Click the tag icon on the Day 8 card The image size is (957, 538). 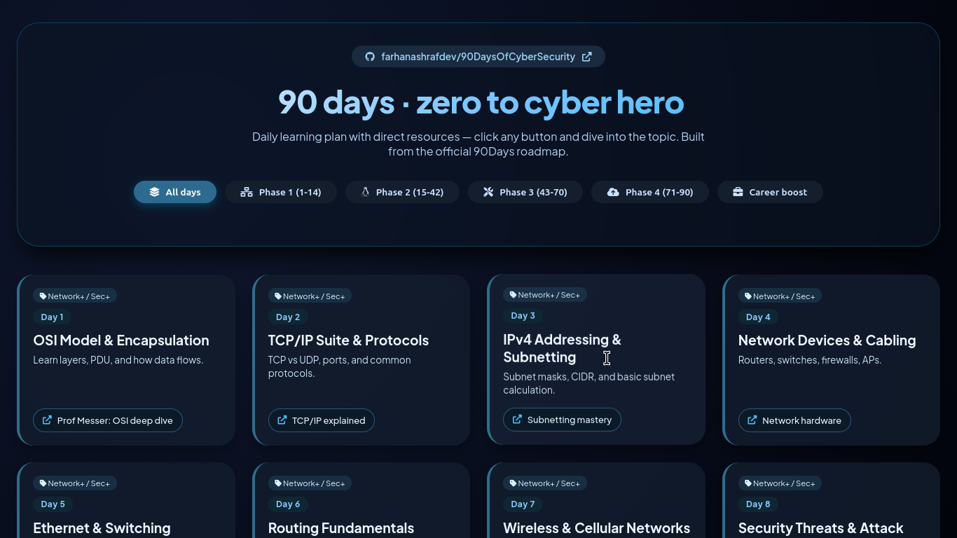[x=748, y=483]
